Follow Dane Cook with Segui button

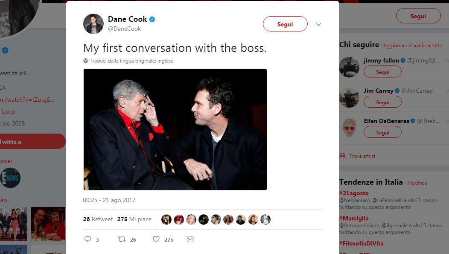coord(285,24)
